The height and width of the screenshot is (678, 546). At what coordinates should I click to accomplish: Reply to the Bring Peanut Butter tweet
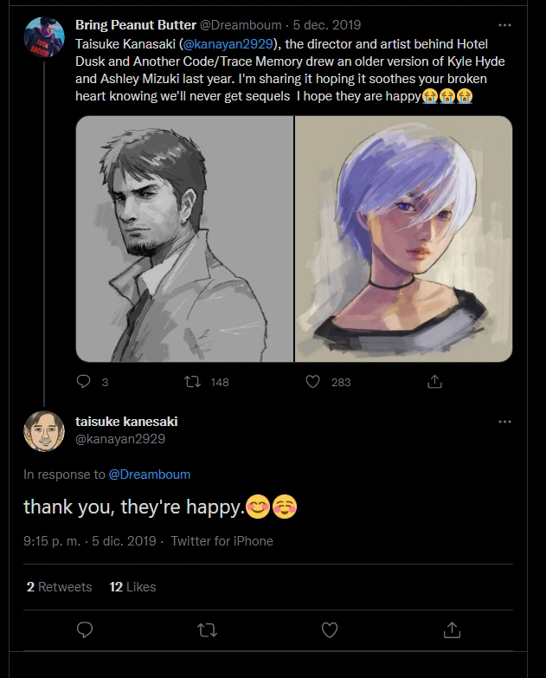[x=84, y=381]
